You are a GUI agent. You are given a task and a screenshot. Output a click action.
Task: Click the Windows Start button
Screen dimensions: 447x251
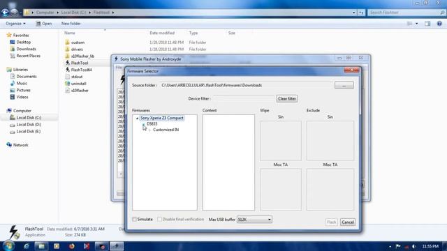pyautogui.click(x=8, y=246)
